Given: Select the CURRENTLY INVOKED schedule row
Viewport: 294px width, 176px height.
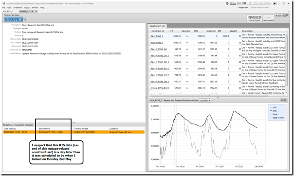Looking at the screenshot, I should pyautogui.click(x=74, y=132).
